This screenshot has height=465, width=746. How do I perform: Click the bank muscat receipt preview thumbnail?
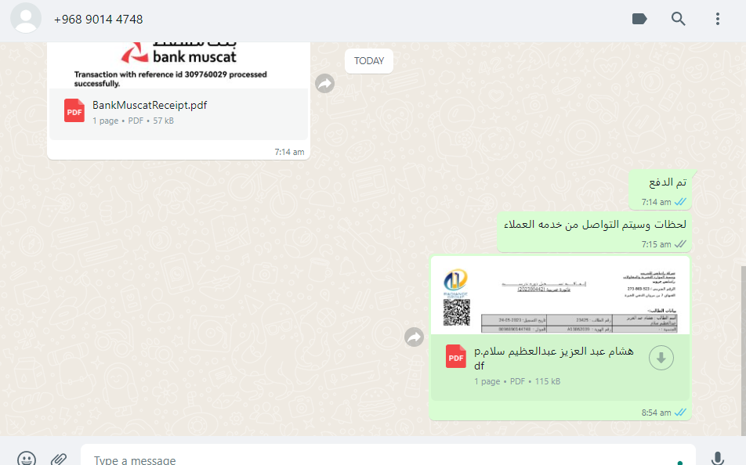coord(179,65)
